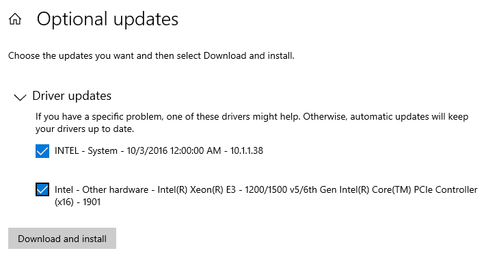Click the 'Choose the updates you want' instruction
The height and width of the screenshot is (253, 484).
[x=151, y=56]
